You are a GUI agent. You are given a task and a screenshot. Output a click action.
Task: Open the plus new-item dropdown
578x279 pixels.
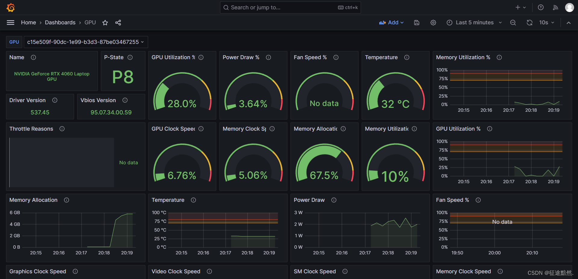coord(521,8)
